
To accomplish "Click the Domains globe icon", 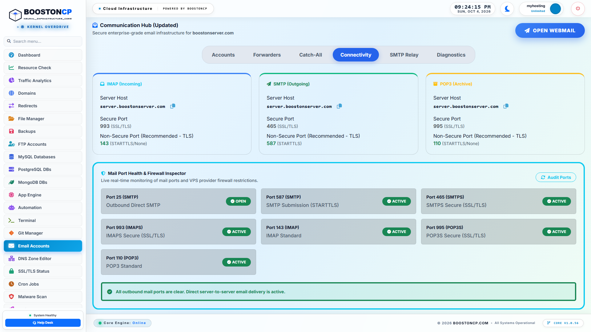I will (11, 93).
